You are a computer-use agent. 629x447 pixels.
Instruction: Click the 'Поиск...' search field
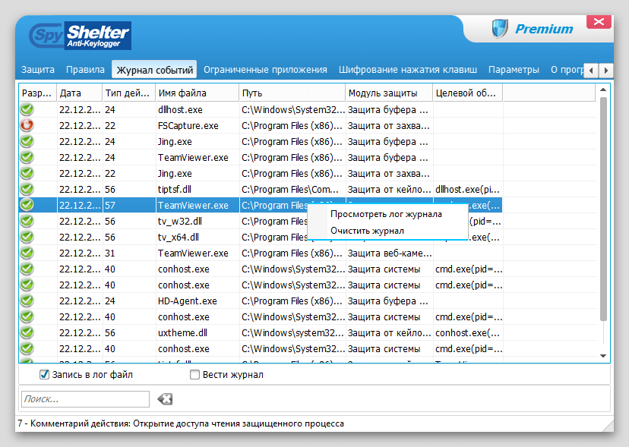click(85, 399)
